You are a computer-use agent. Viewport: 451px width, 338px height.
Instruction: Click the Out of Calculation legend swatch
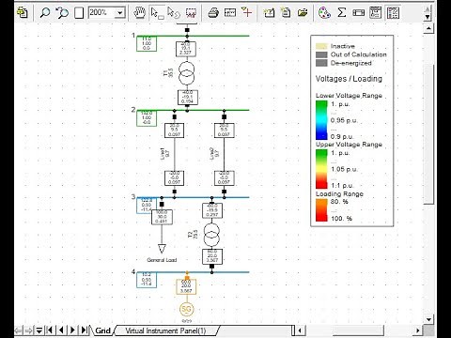click(x=321, y=54)
